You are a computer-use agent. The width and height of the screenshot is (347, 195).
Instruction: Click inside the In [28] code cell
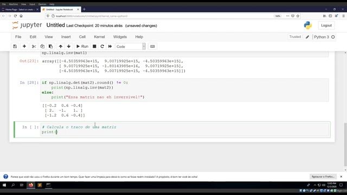click(184, 90)
